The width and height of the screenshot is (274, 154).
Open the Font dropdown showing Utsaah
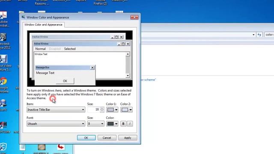coord(56,124)
